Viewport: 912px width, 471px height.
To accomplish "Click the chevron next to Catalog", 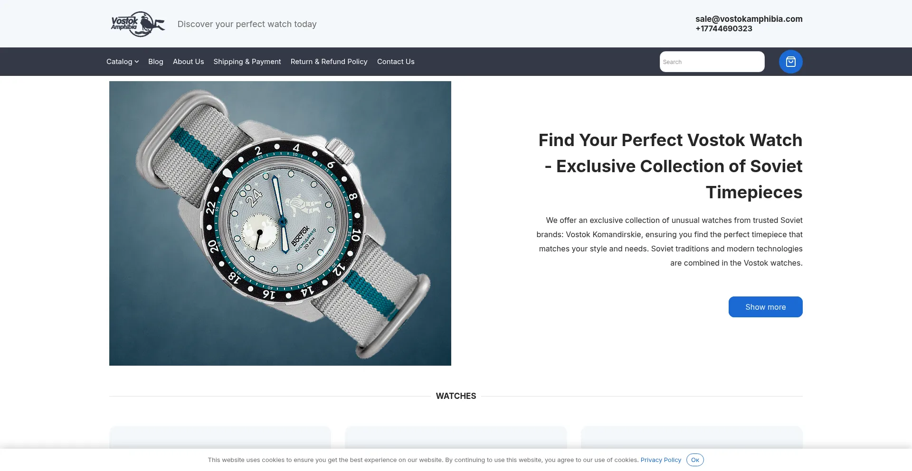I will pyautogui.click(x=137, y=62).
